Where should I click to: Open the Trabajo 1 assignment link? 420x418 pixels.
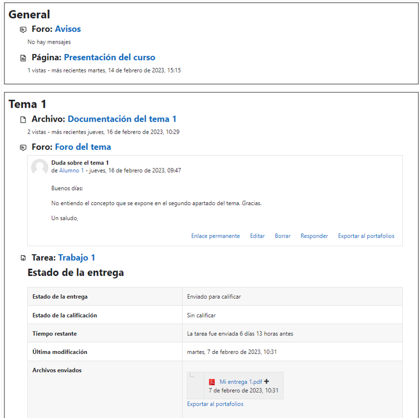[76, 257]
